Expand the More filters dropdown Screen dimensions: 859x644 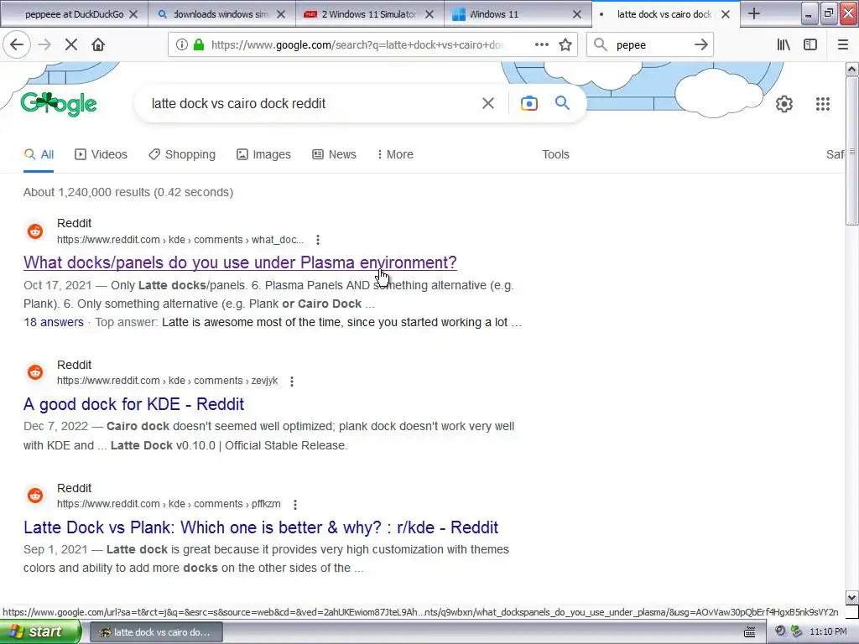click(395, 154)
